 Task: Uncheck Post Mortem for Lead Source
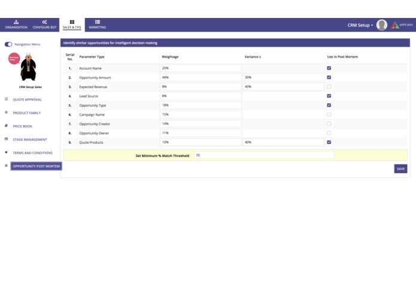(x=329, y=96)
